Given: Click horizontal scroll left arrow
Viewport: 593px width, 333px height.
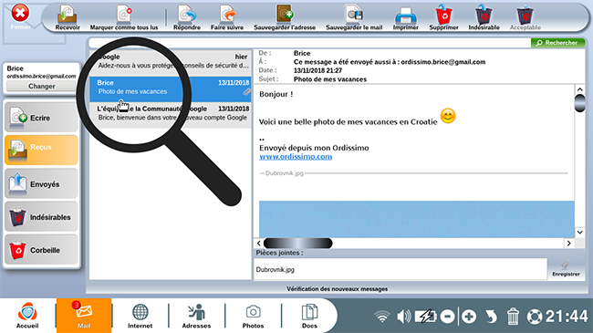Looking at the screenshot, I should (259, 244).
